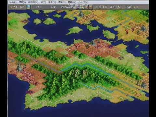Select the soldier unit beside the west coast castle
Image resolution: width=156 pixels, height=117 pixels.
point(25,66)
